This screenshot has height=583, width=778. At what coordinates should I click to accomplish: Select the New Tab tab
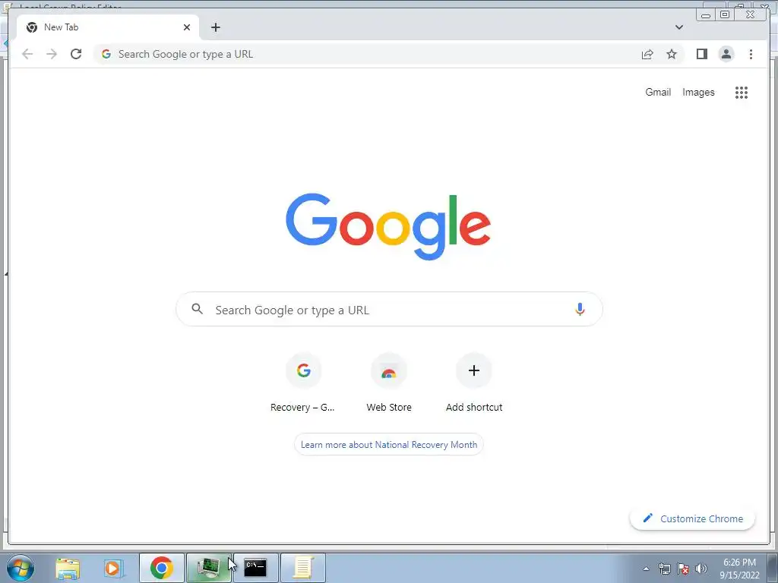click(x=108, y=27)
